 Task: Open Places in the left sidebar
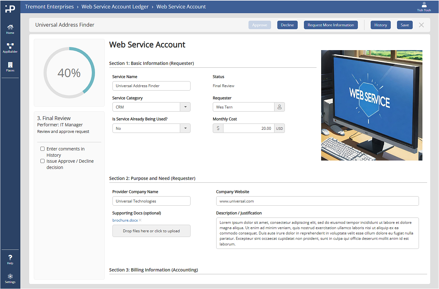point(10,66)
